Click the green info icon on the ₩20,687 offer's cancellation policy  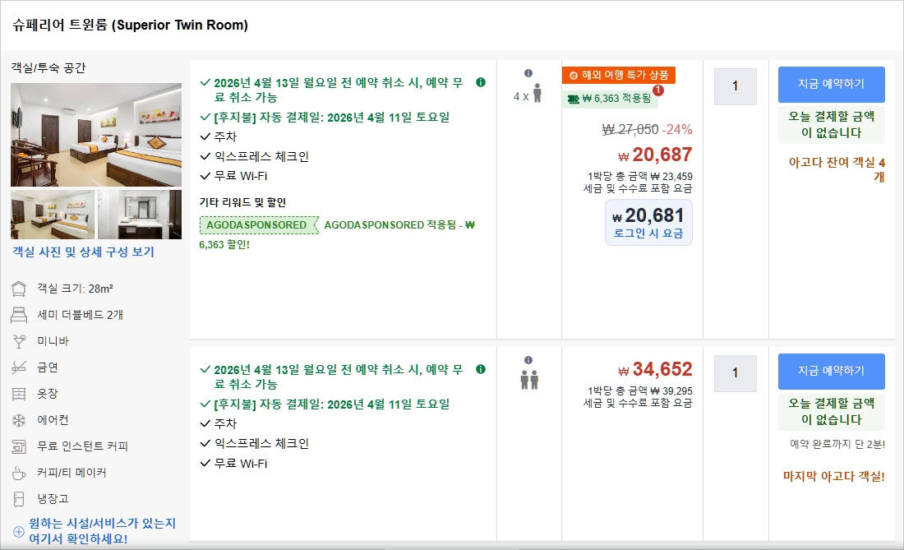coord(481,82)
